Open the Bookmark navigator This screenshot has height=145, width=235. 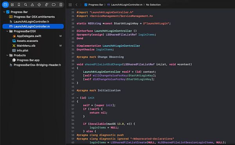(19, 5)
